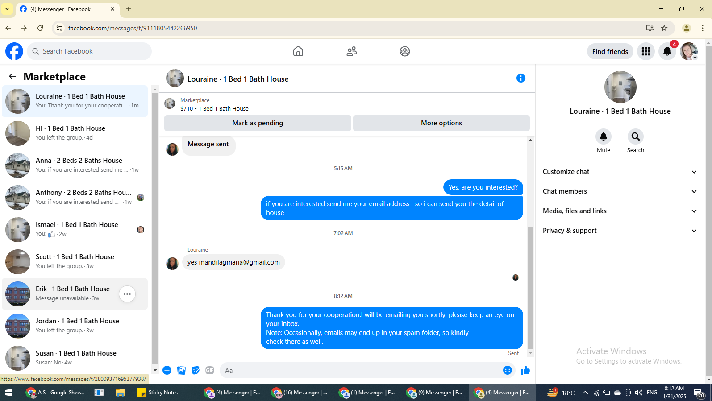Open the notifications bell with 4 alerts

(667, 51)
